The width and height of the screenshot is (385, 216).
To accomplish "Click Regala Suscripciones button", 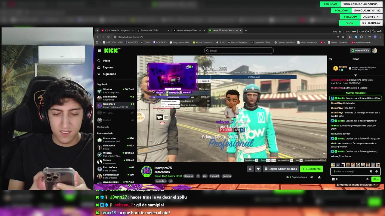I will (x=281, y=169).
